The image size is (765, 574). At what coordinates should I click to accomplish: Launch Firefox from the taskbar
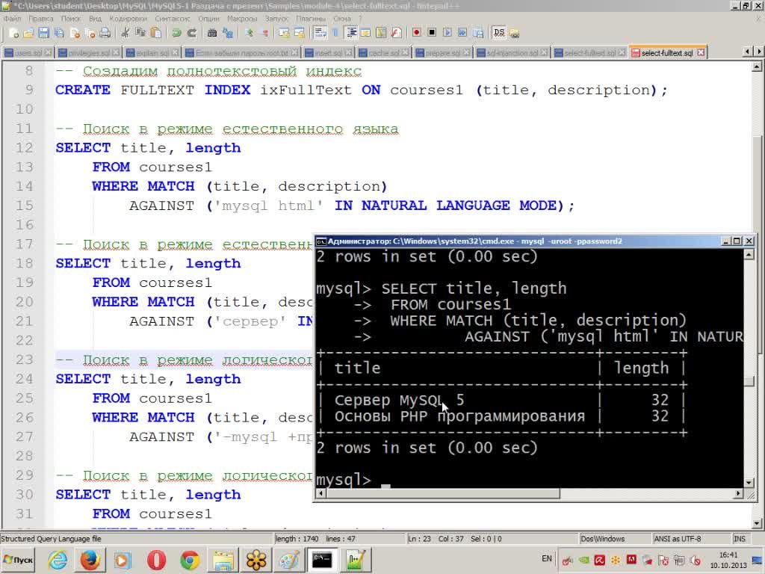coord(90,560)
